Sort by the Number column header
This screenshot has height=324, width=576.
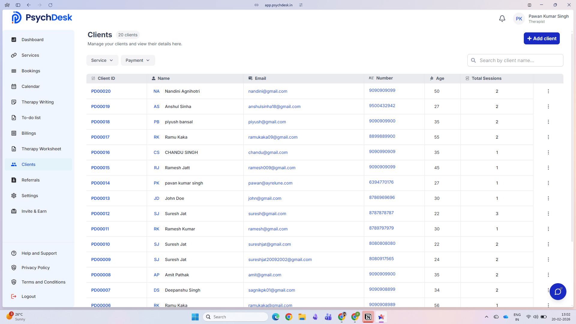pos(384,78)
